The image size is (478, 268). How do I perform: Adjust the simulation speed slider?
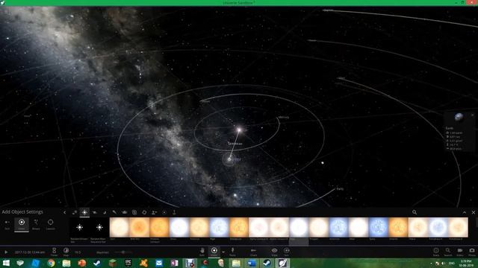pyautogui.click(x=123, y=252)
